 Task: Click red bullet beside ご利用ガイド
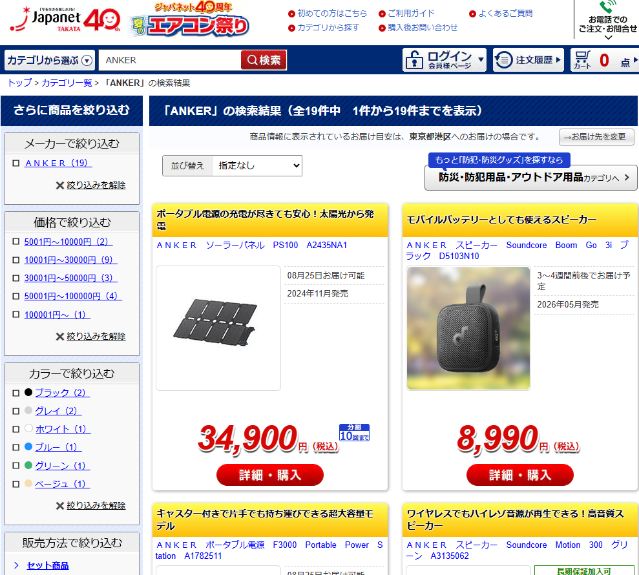[x=382, y=14]
